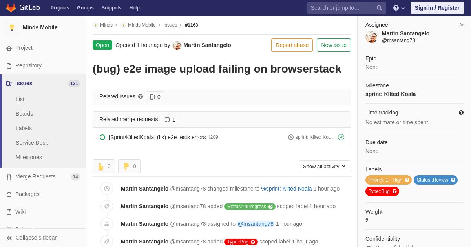This screenshot has width=471, height=247.
Task: Click help icon on sidebar Type::Bug
Action: [394, 191]
